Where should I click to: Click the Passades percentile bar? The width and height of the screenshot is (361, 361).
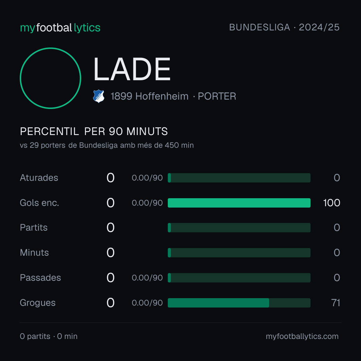239,278
